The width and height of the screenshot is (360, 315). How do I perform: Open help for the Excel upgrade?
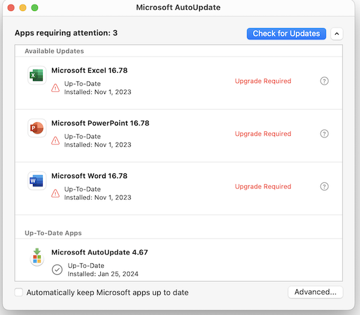point(325,81)
